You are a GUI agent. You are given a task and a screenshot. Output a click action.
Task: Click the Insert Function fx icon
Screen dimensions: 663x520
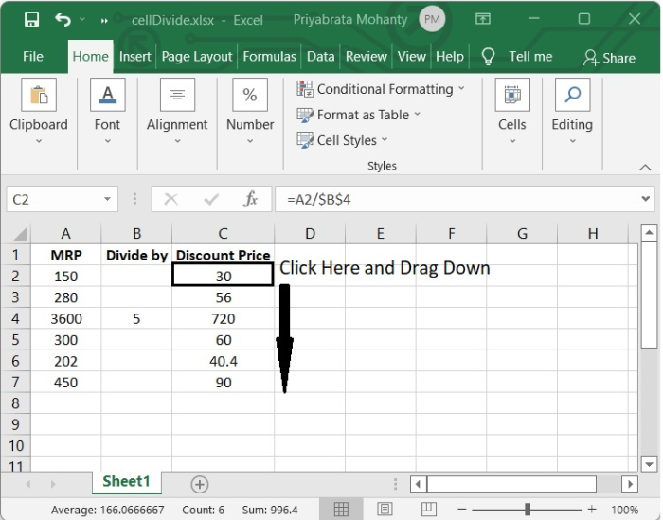[251, 199]
